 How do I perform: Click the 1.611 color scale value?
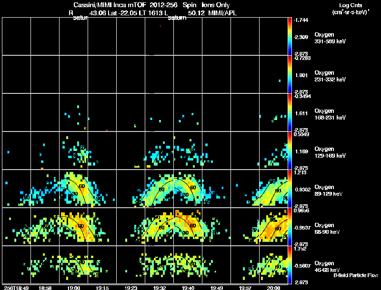click(x=301, y=113)
